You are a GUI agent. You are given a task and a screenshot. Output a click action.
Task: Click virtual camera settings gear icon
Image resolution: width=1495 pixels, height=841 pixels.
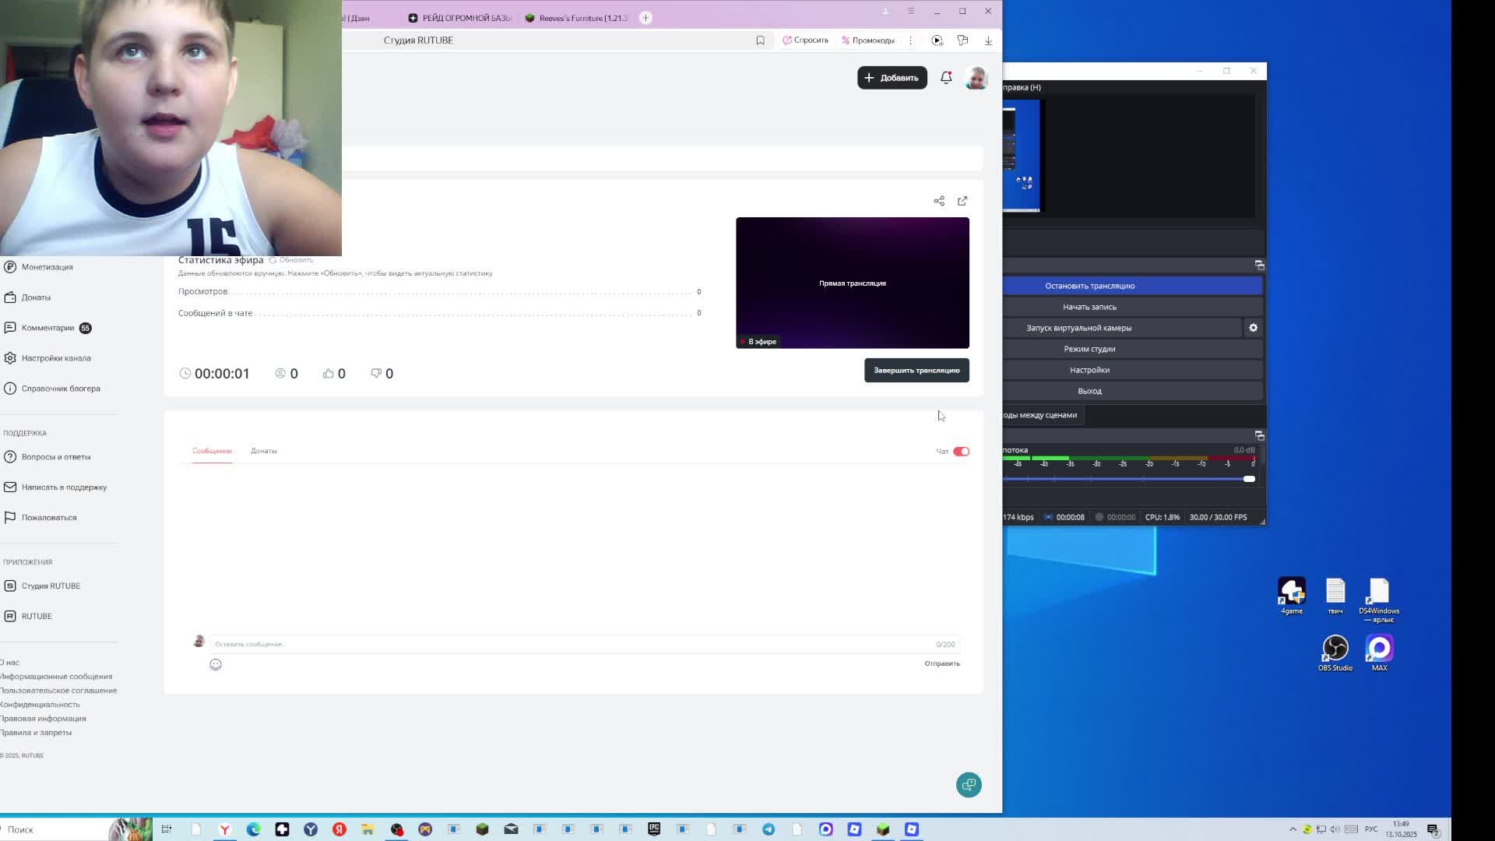point(1253,328)
